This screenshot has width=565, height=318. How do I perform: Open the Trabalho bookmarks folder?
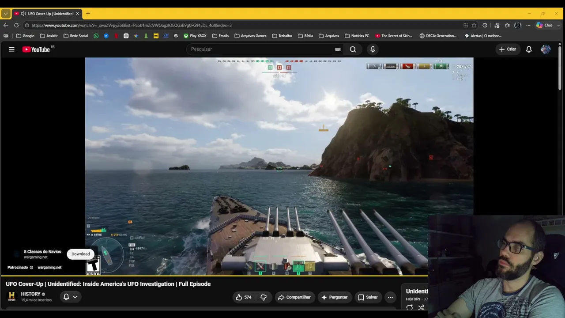(282, 36)
